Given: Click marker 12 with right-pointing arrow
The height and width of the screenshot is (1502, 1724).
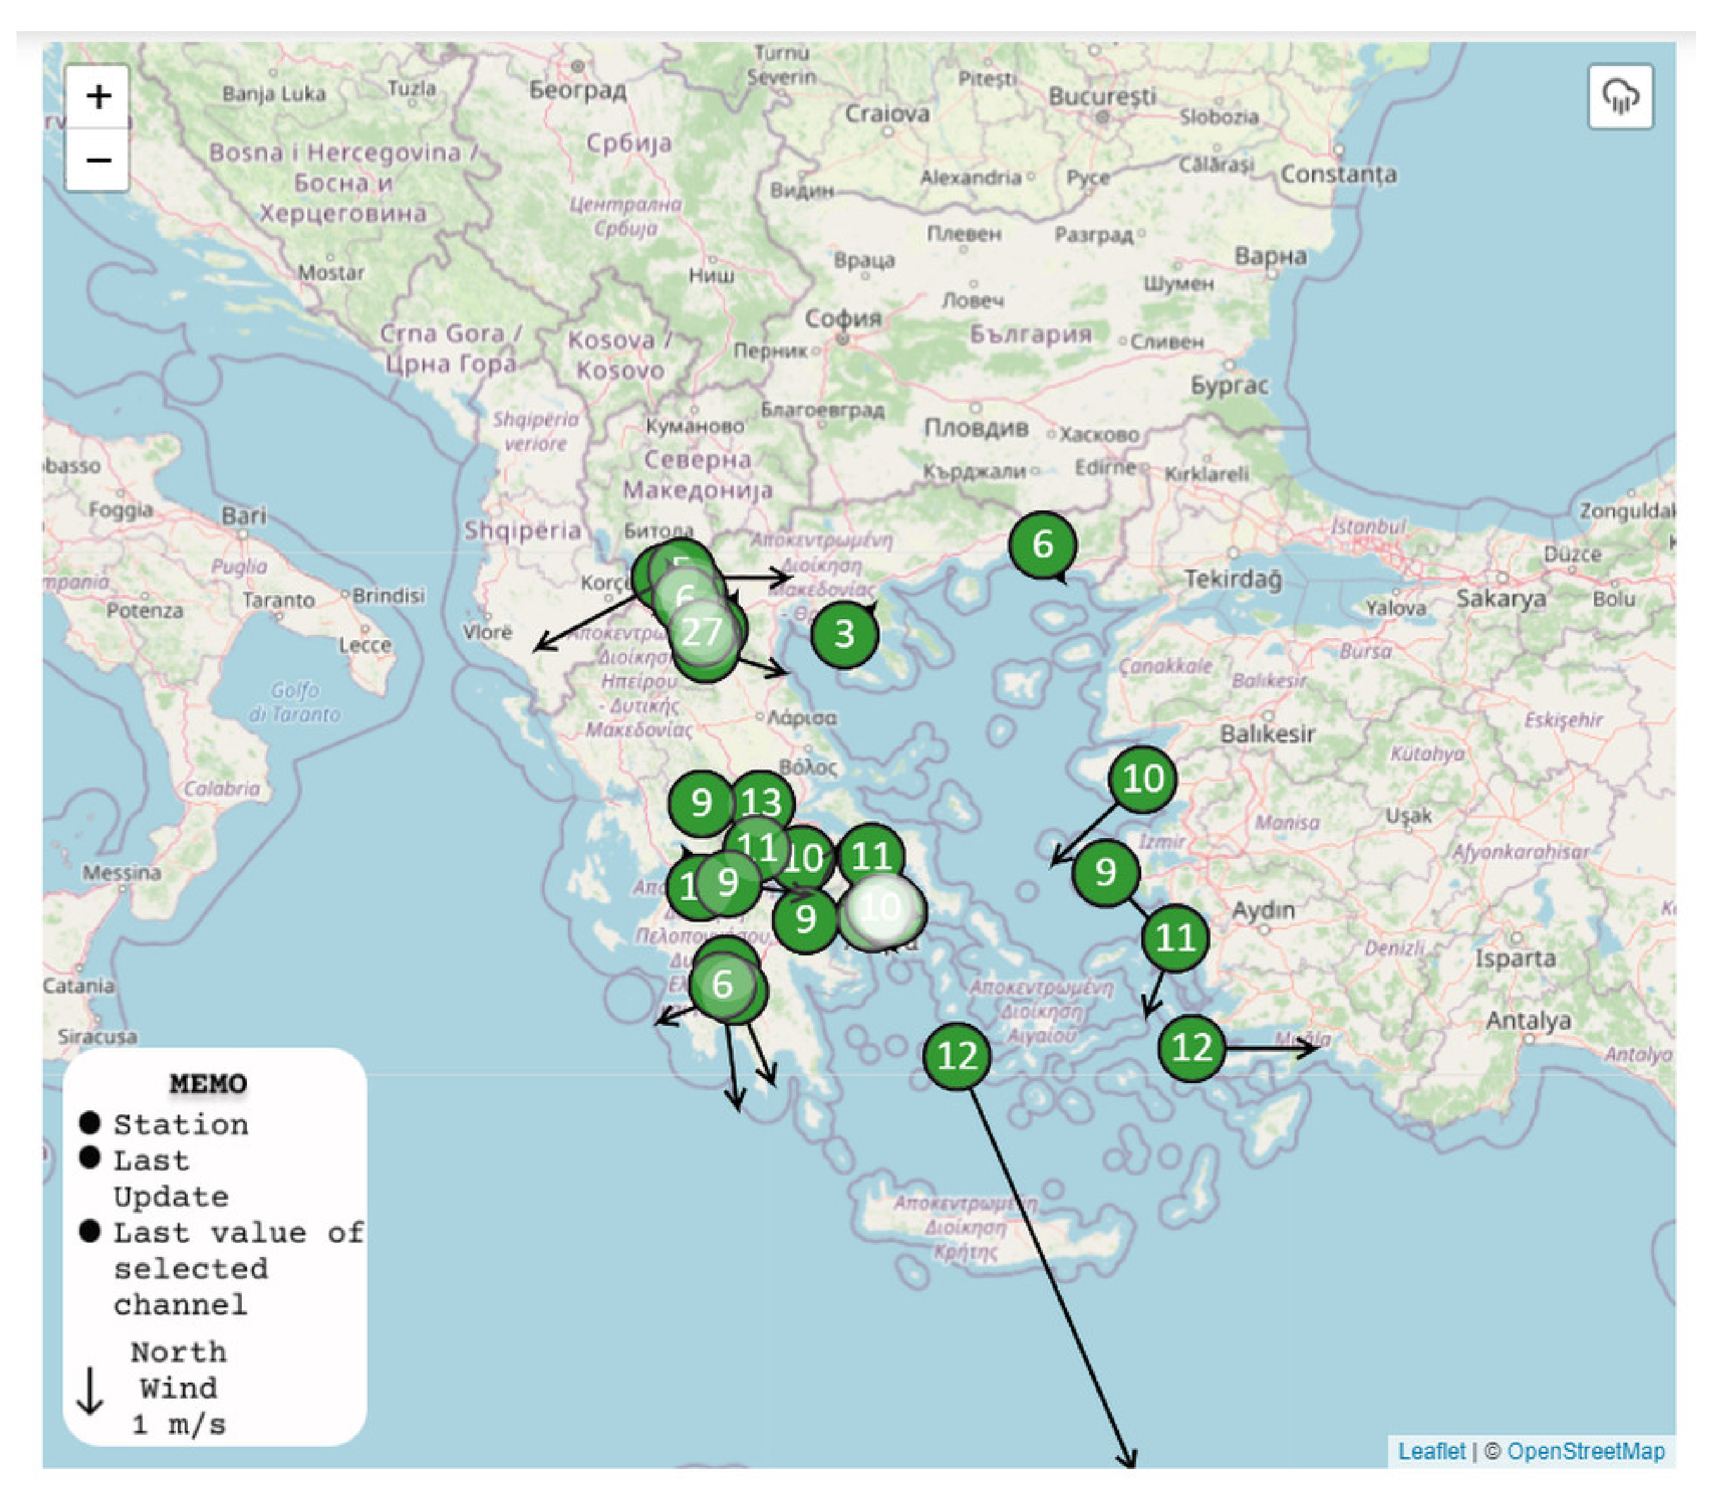Looking at the screenshot, I should pyautogui.click(x=1191, y=1047).
